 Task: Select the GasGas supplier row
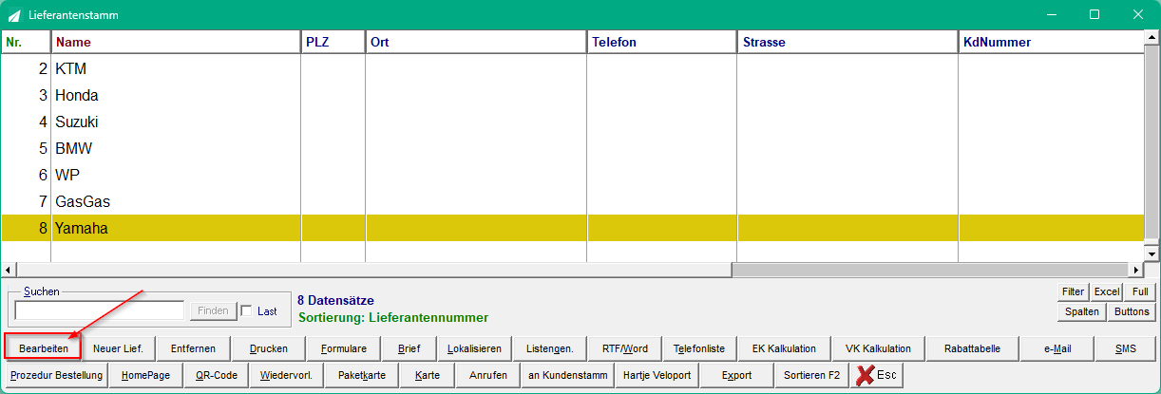click(x=572, y=201)
